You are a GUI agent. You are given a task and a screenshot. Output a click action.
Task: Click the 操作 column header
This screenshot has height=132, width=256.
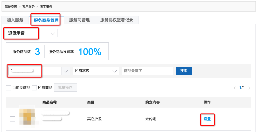pos(207,102)
